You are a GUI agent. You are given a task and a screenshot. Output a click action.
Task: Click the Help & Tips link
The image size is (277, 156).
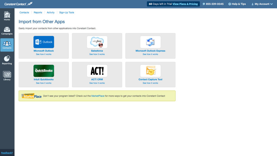click(239, 4)
